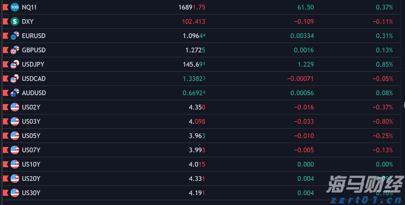405x205 pixels.
Task: Click the US10Y American flag logo
Action: tap(15, 164)
